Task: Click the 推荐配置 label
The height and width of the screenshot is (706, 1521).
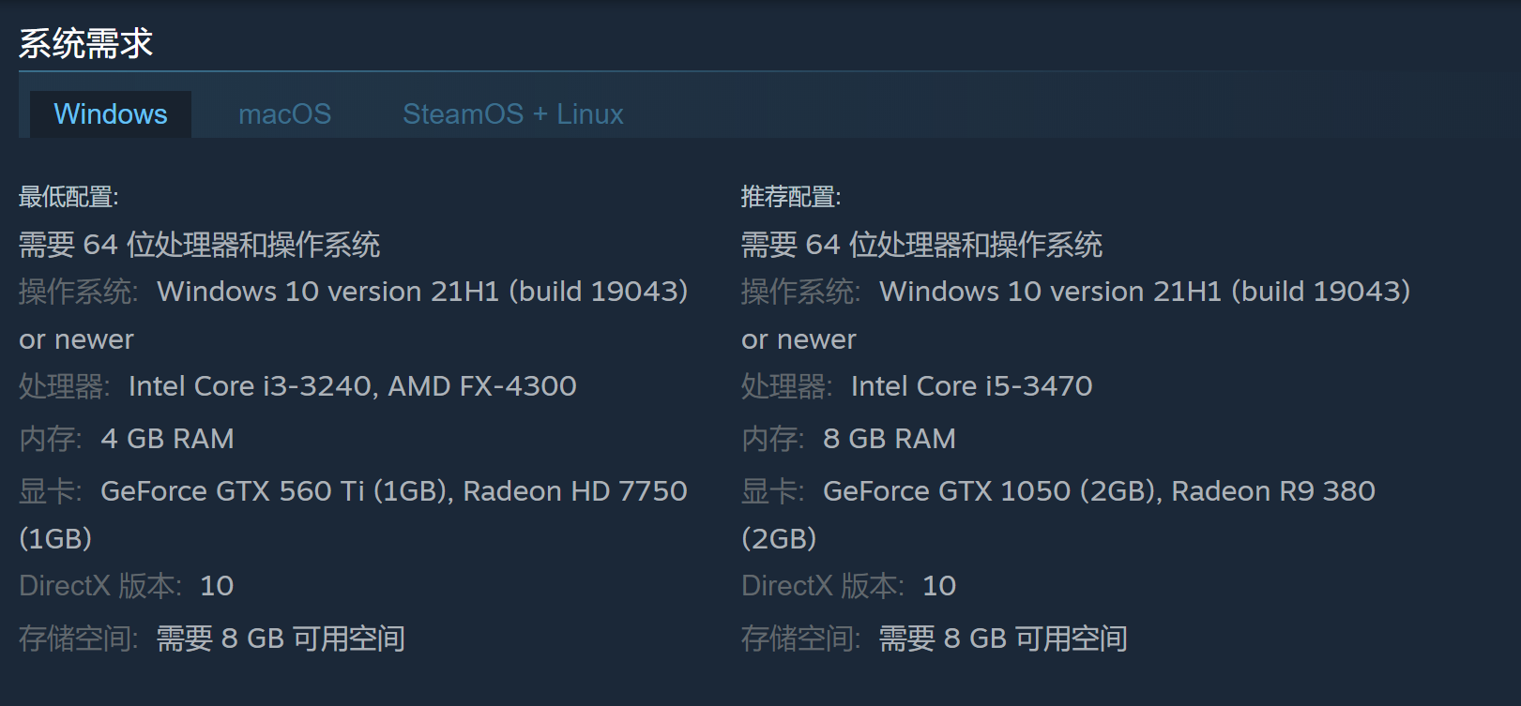Action: [791, 197]
